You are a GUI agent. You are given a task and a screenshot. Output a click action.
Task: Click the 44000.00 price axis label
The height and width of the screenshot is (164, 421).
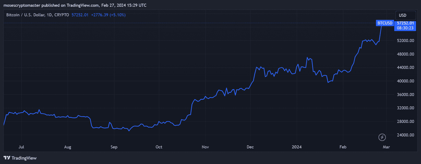pyautogui.click(x=405, y=68)
